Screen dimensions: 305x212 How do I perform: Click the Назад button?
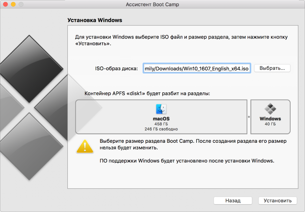pos(233,201)
